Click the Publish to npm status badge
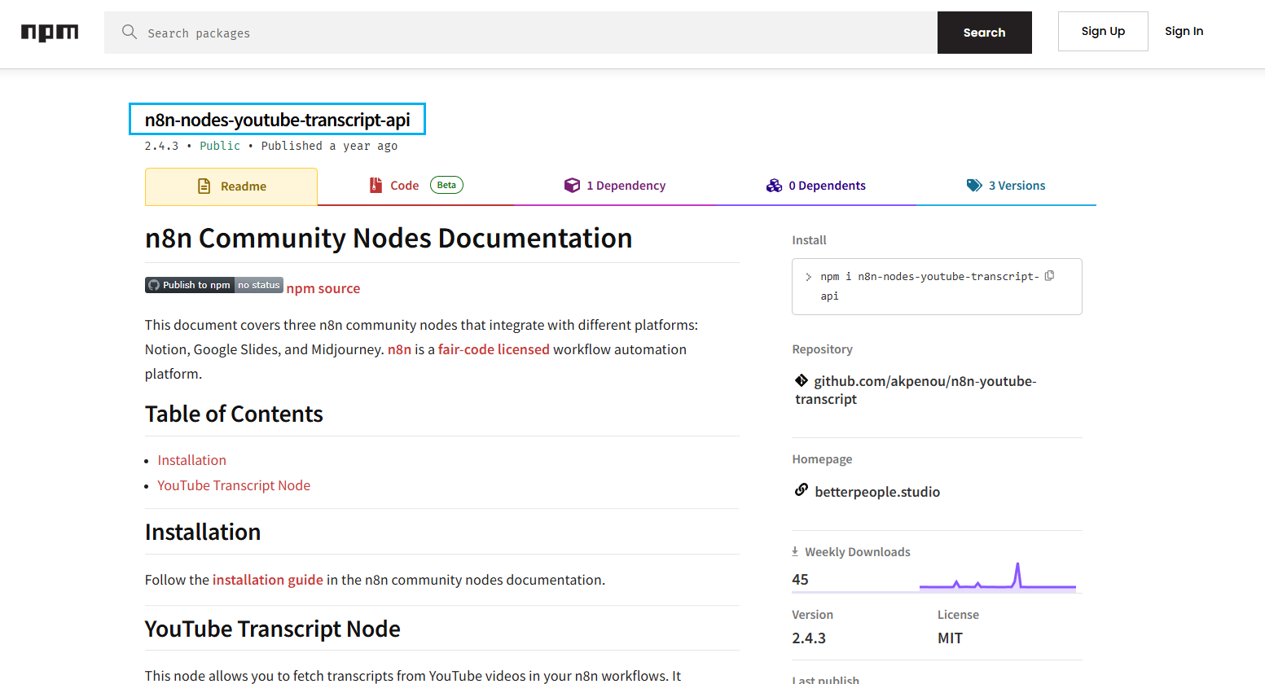1265x684 pixels. tap(214, 285)
